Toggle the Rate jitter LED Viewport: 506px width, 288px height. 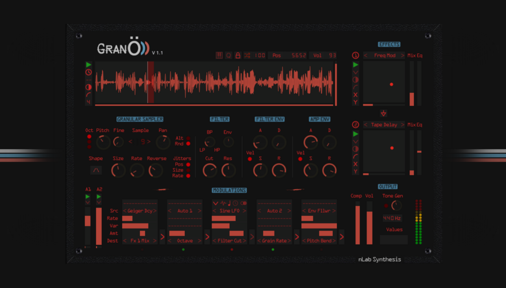pyautogui.click(x=188, y=176)
